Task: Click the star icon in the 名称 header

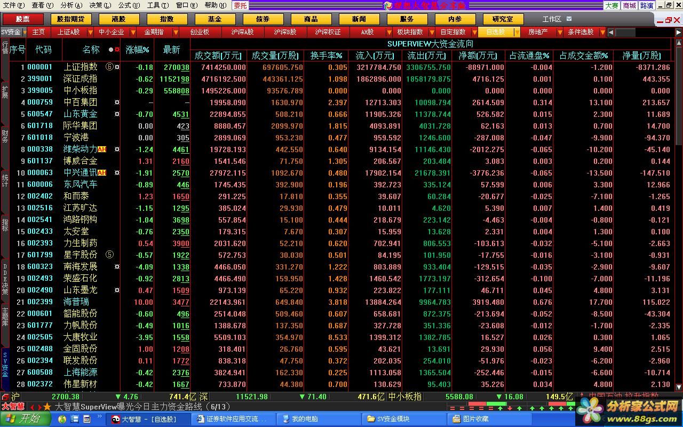Action: (x=117, y=50)
